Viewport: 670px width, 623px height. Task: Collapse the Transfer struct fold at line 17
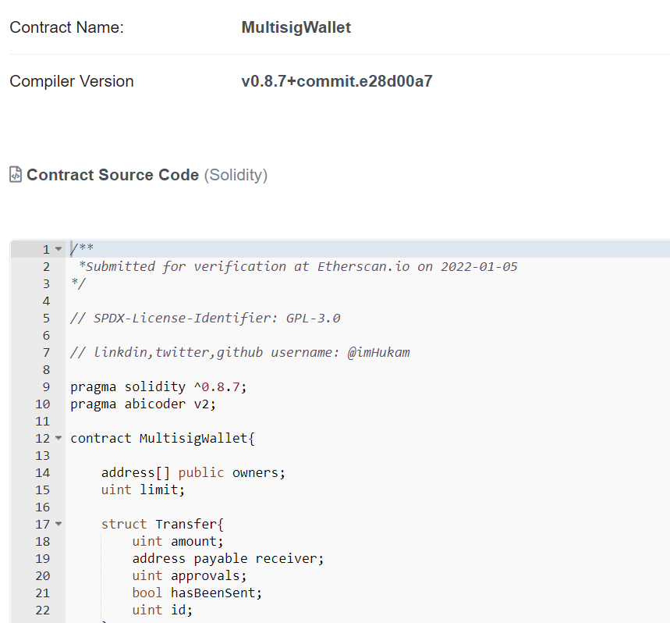58,524
